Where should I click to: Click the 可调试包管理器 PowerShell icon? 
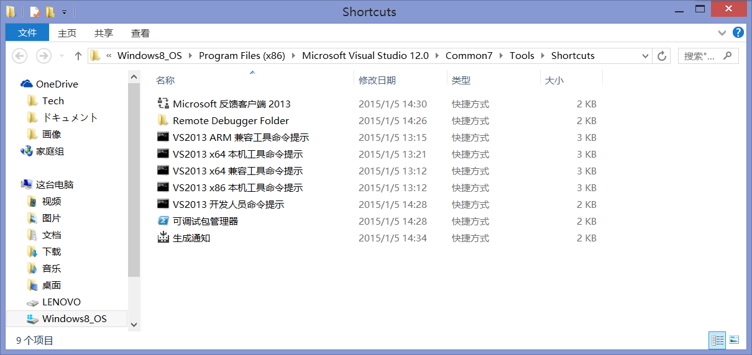pos(163,221)
